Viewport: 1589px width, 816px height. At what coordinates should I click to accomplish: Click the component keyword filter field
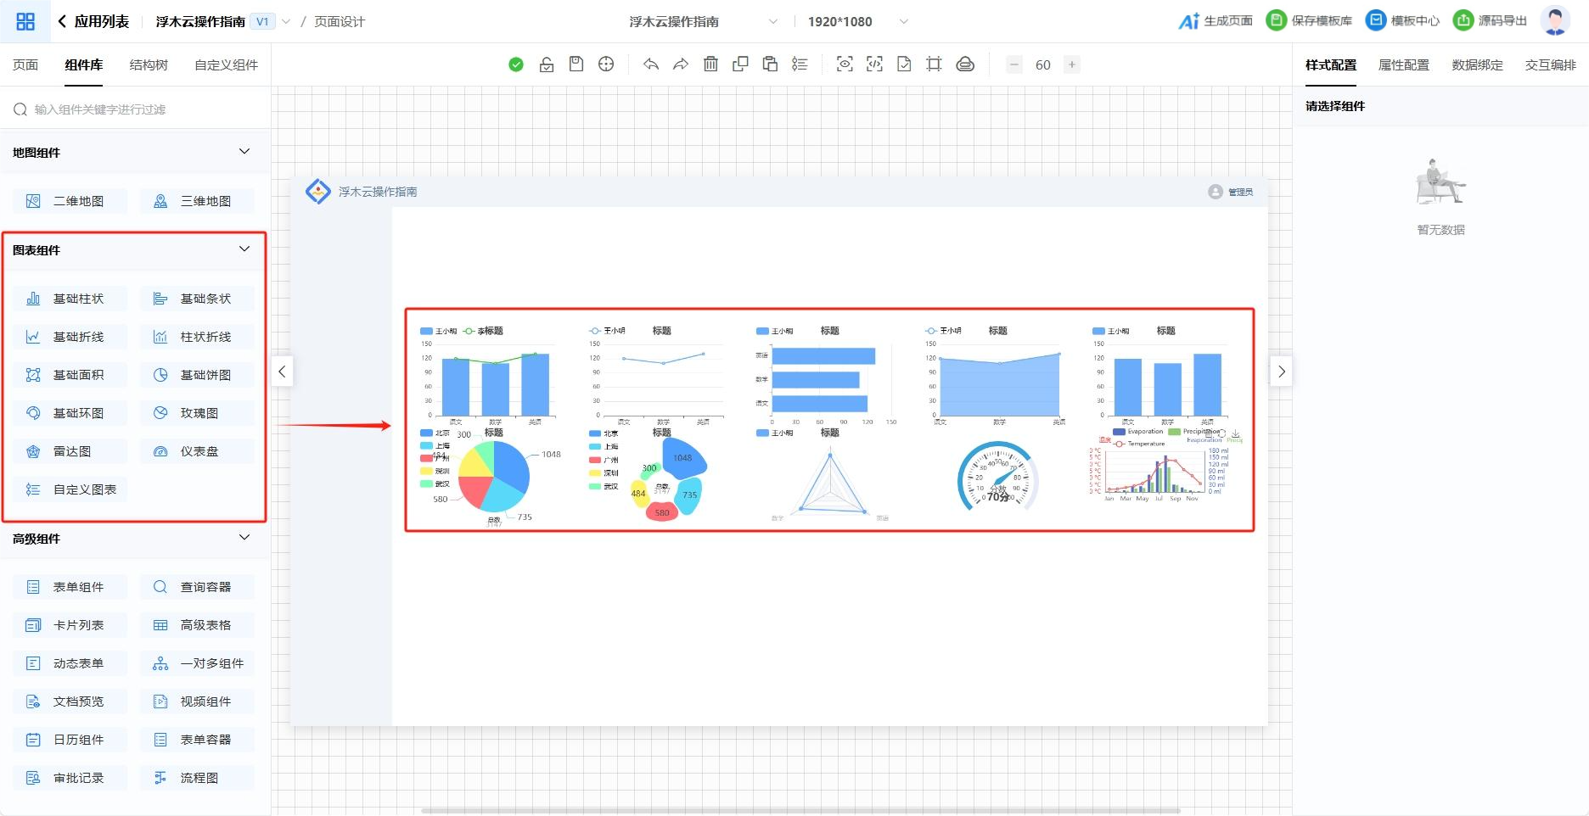pyautogui.click(x=136, y=109)
